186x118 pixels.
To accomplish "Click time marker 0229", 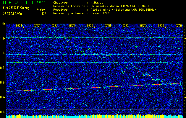I will 161,26.
